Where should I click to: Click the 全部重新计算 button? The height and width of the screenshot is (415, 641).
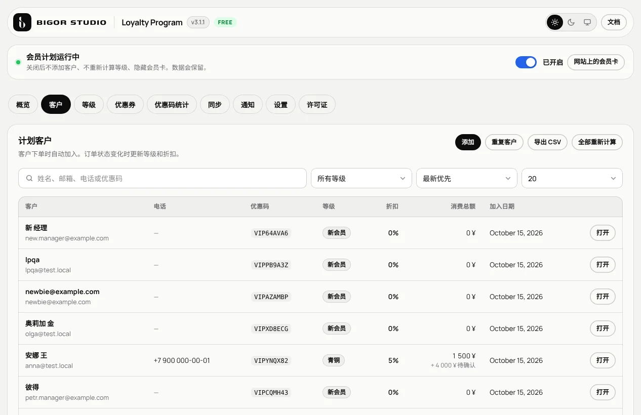point(597,142)
